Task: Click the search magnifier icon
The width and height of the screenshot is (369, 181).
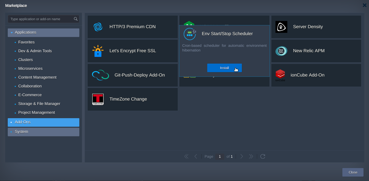Action: 76,19
